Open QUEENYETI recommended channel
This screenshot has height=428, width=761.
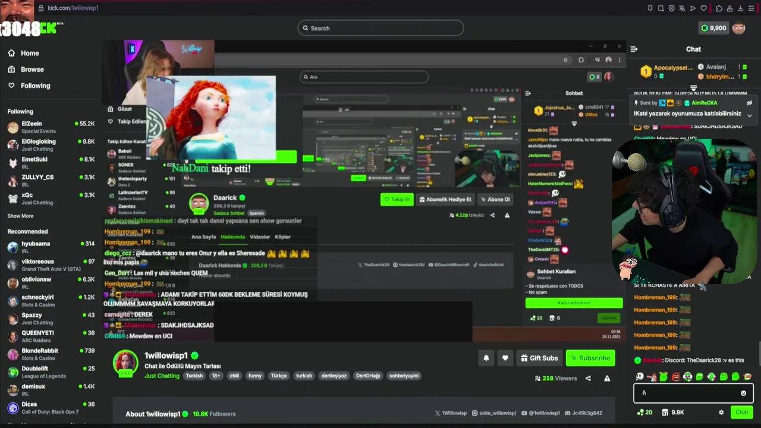point(51,336)
